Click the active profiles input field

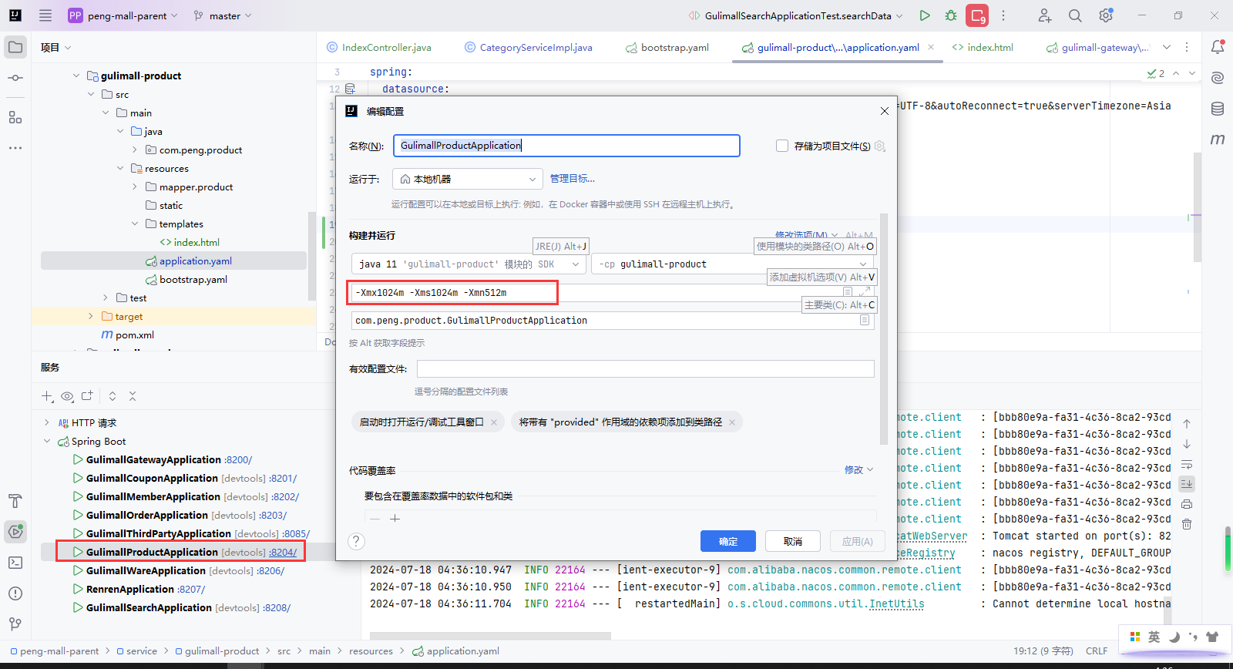coord(646,369)
